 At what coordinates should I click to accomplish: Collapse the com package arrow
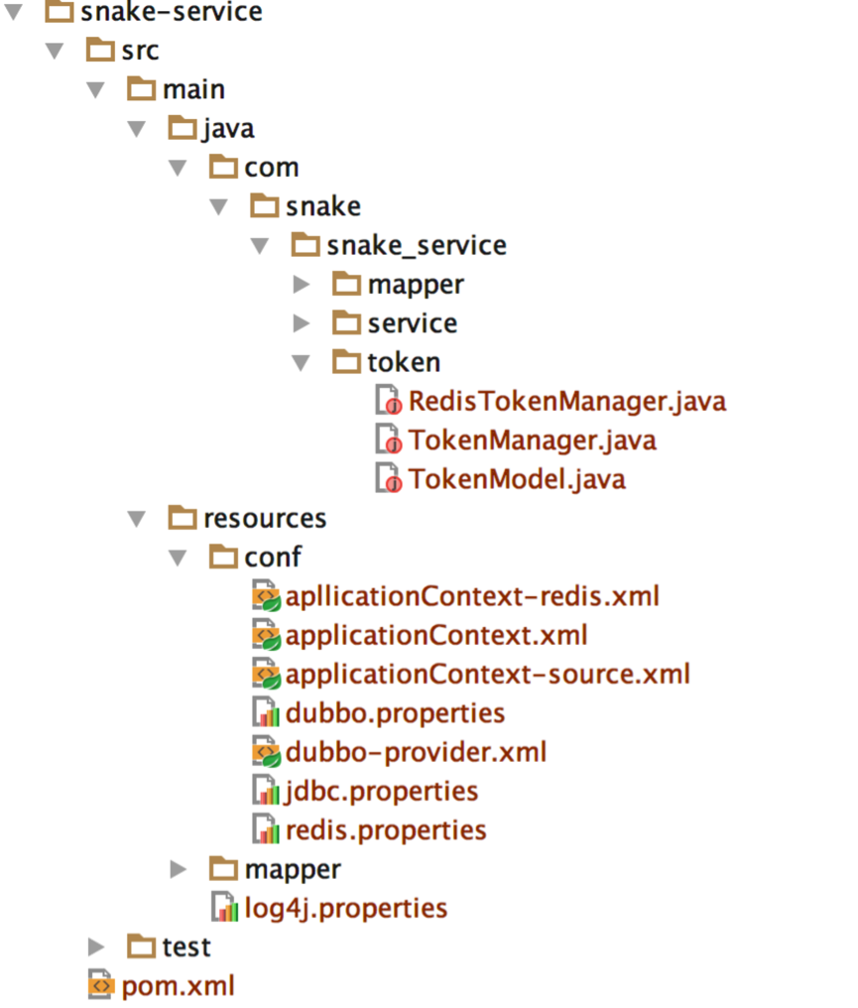(x=178, y=169)
